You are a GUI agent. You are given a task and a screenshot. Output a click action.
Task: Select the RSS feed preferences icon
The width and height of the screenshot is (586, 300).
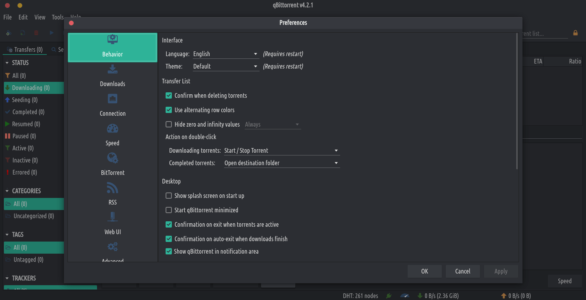tap(113, 188)
